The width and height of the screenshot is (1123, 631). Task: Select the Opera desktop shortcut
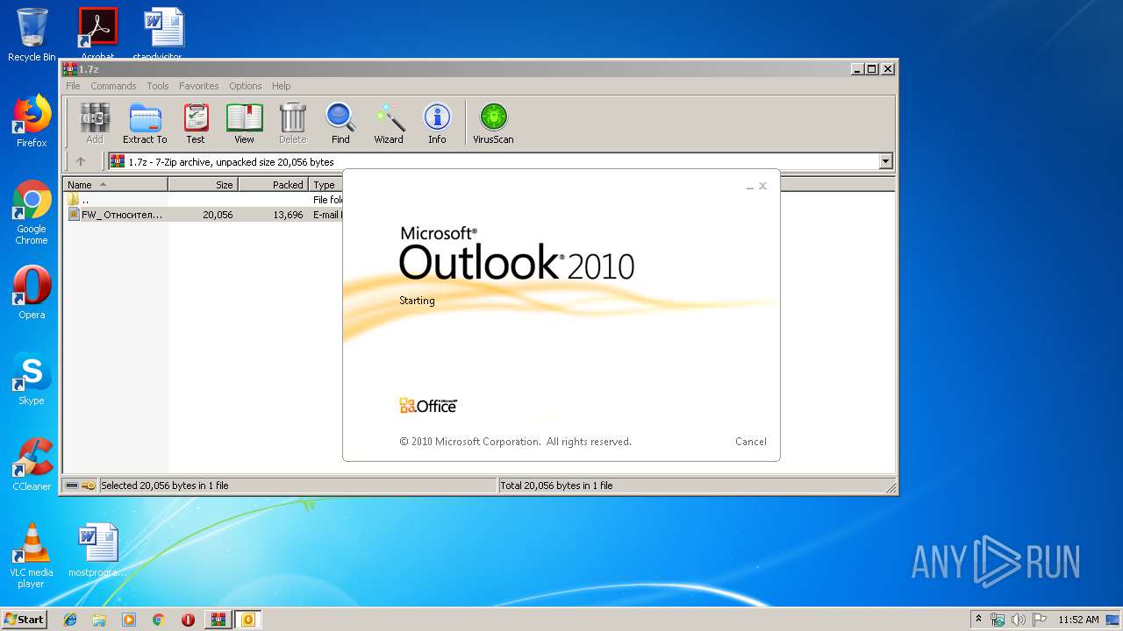[32, 293]
